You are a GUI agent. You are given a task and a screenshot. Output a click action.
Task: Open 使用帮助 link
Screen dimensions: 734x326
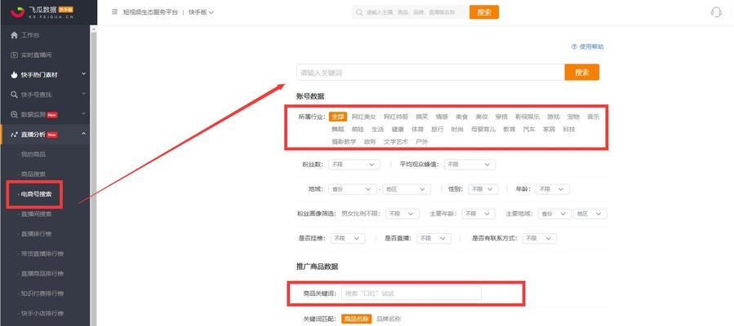(x=591, y=46)
